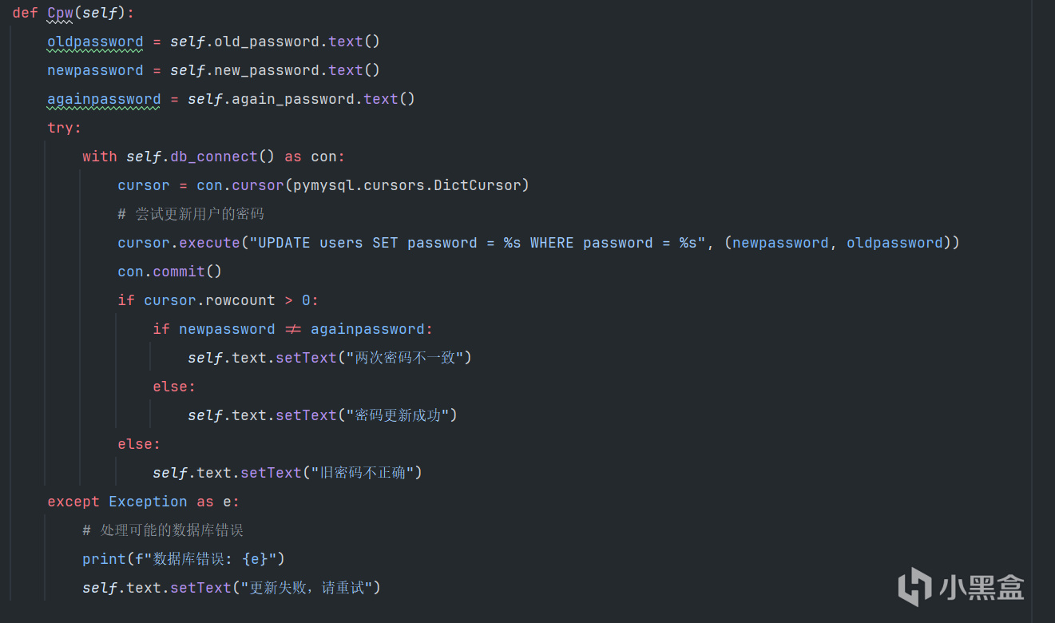Click the underlined oldpassword variable being assigned
1055x623 pixels.
pos(95,42)
